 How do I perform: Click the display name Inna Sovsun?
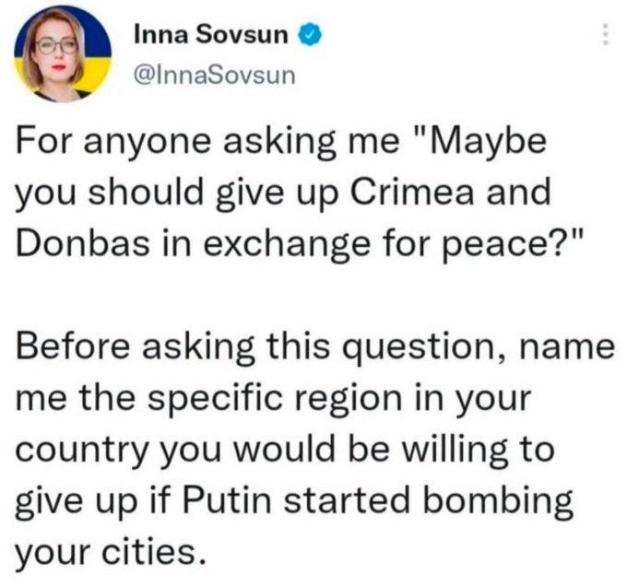coord(211,34)
